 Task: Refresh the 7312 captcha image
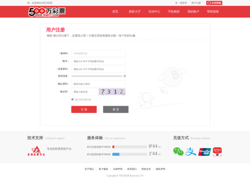click(112, 92)
